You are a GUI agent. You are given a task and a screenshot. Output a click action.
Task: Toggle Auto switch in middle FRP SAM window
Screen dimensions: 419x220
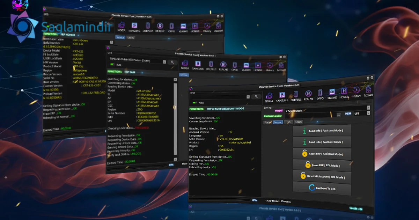click(112, 65)
